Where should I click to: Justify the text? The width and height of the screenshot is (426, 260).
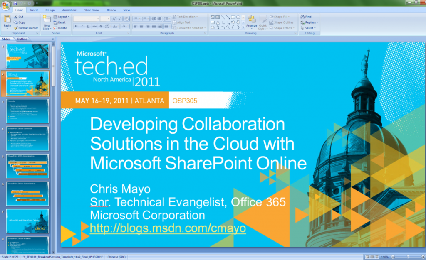(x=154, y=26)
